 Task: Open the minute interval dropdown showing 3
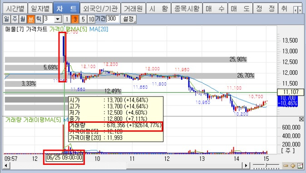(58, 19)
